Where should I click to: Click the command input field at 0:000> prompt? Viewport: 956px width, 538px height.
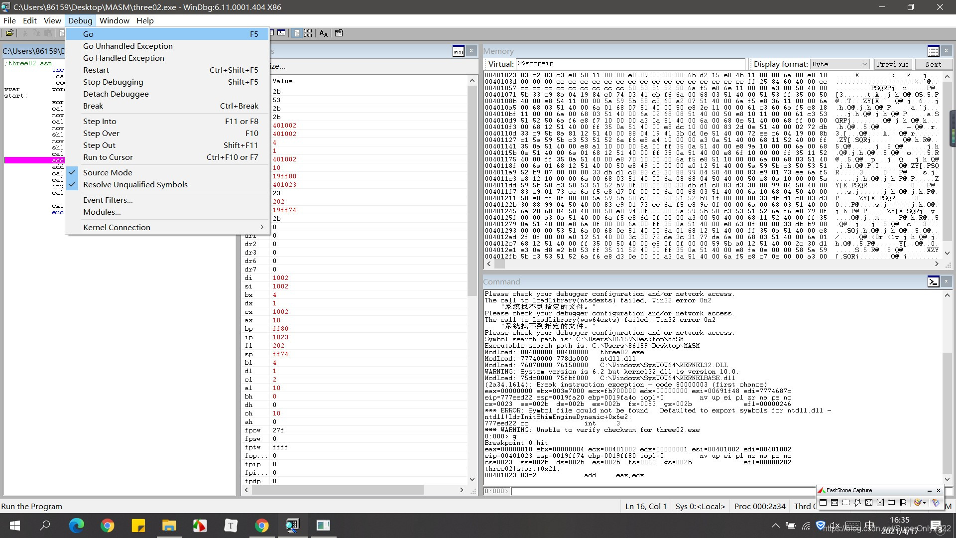(664, 491)
